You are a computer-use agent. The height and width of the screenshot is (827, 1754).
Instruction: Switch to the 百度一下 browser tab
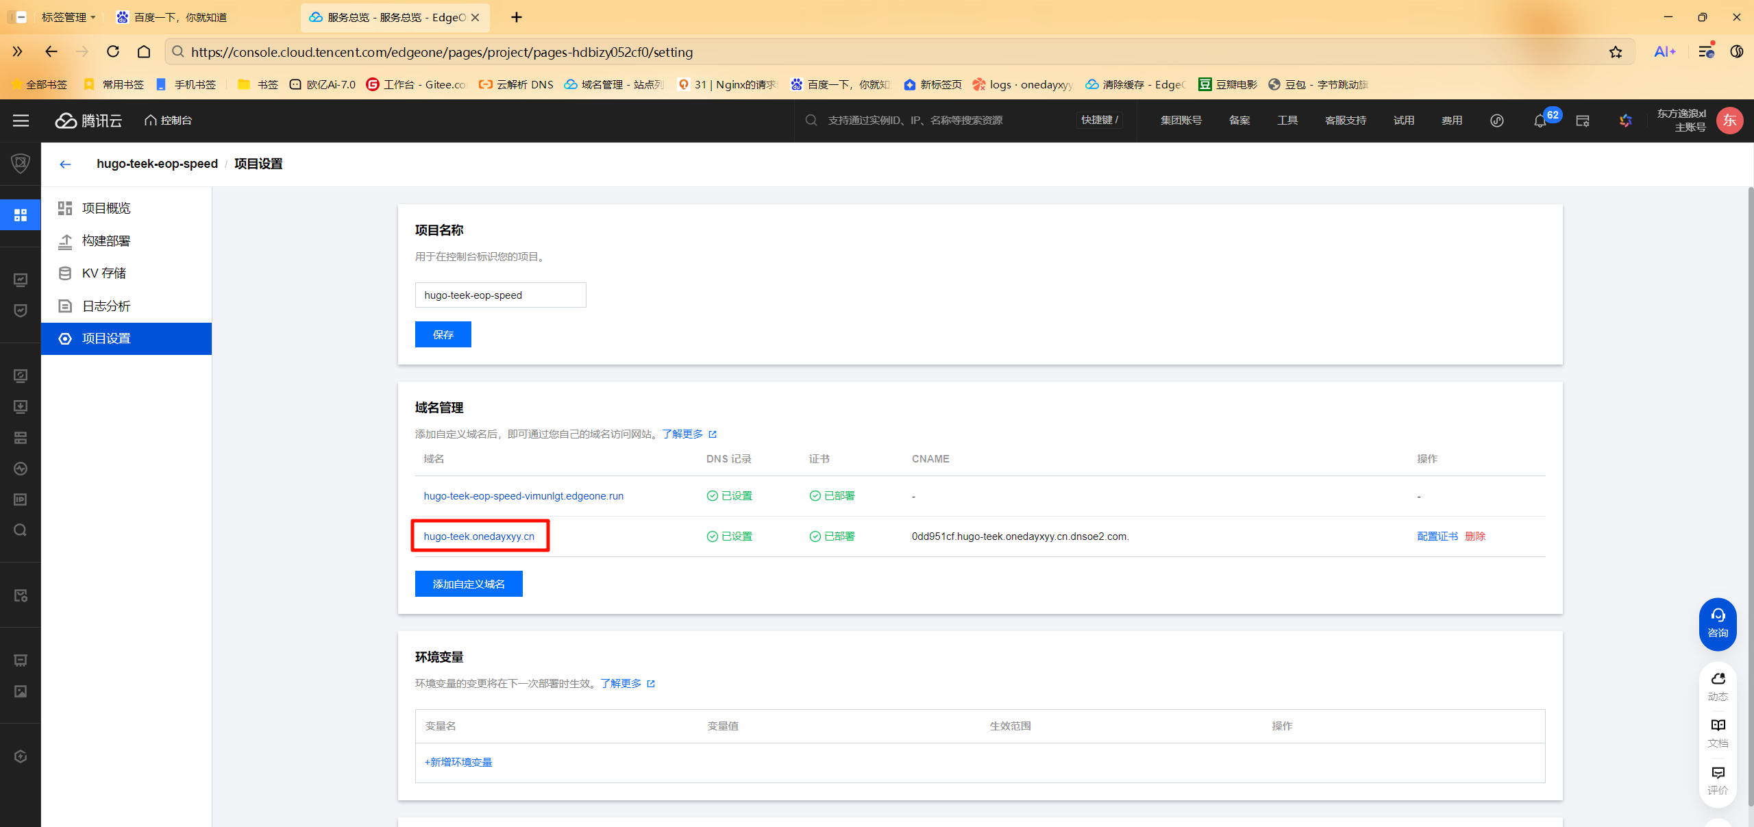point(180,17)
